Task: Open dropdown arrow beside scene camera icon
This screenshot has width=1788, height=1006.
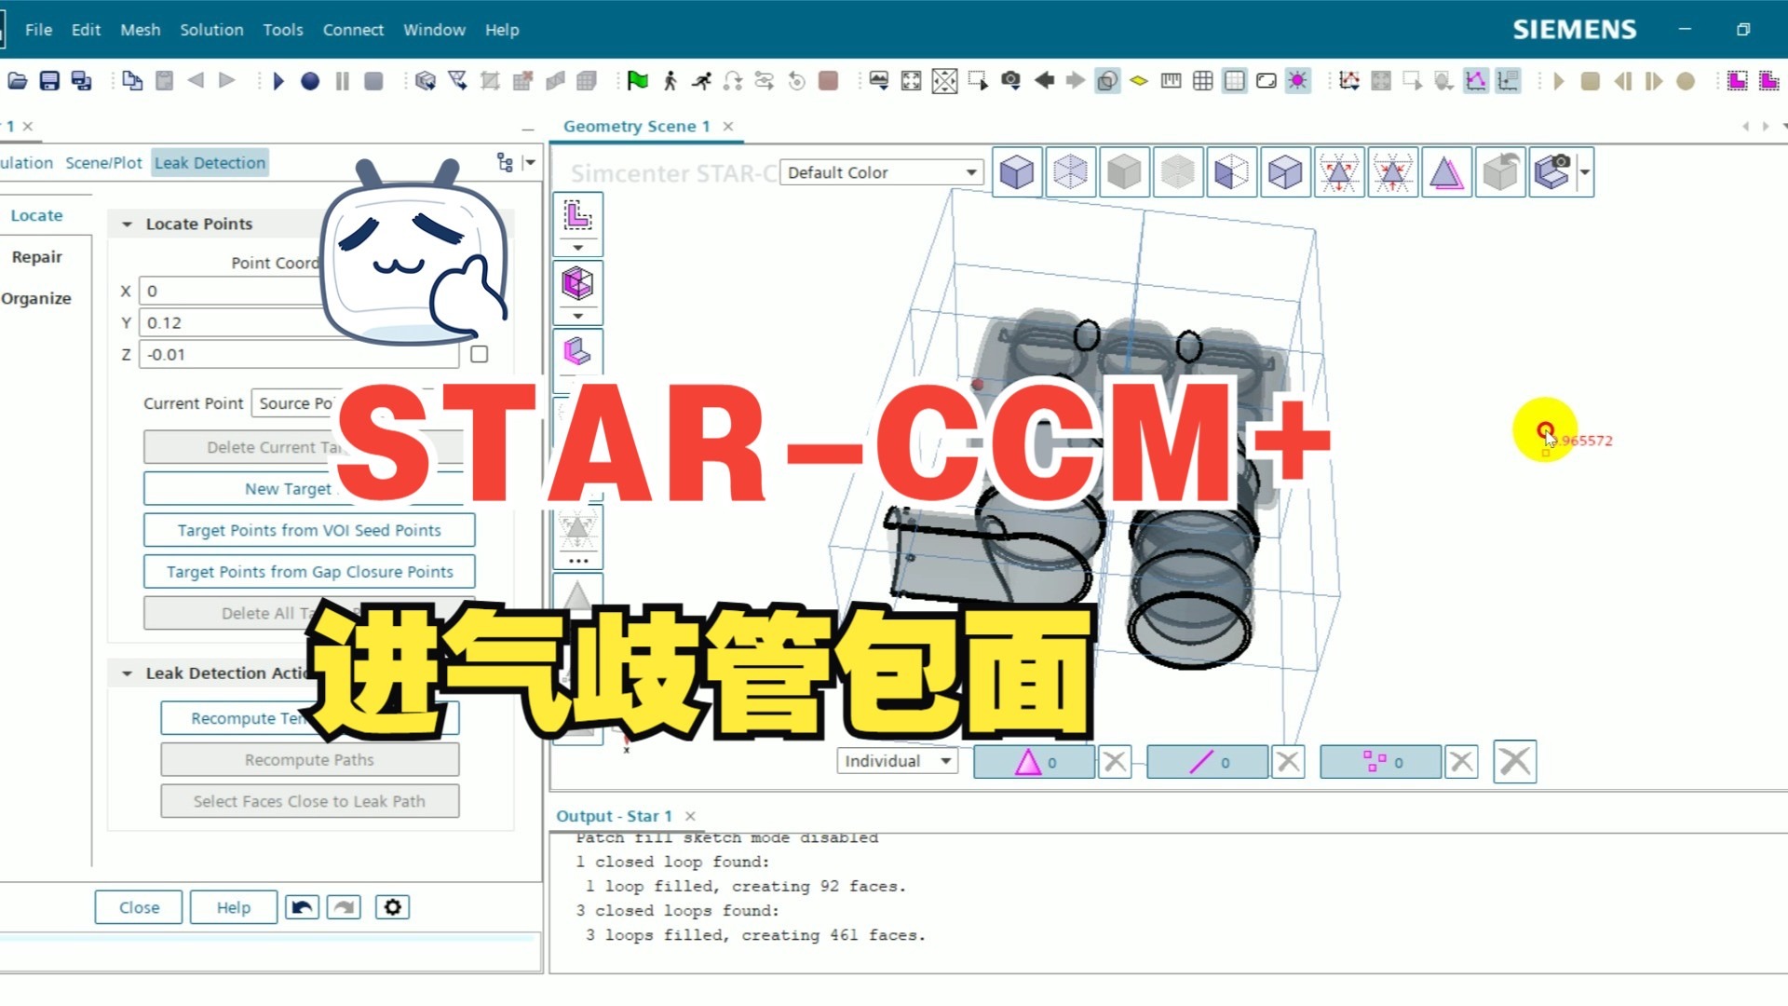Action: click(x=1584, y=172)
